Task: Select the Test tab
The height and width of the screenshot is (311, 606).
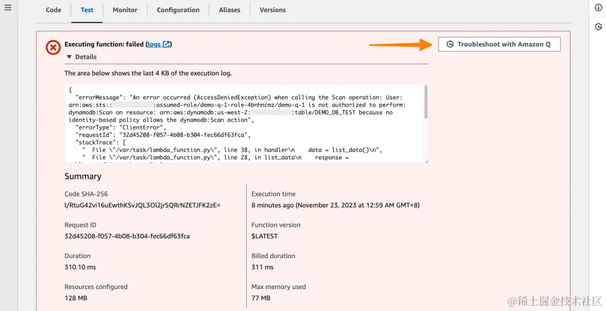Action: (x=86, y=10)
